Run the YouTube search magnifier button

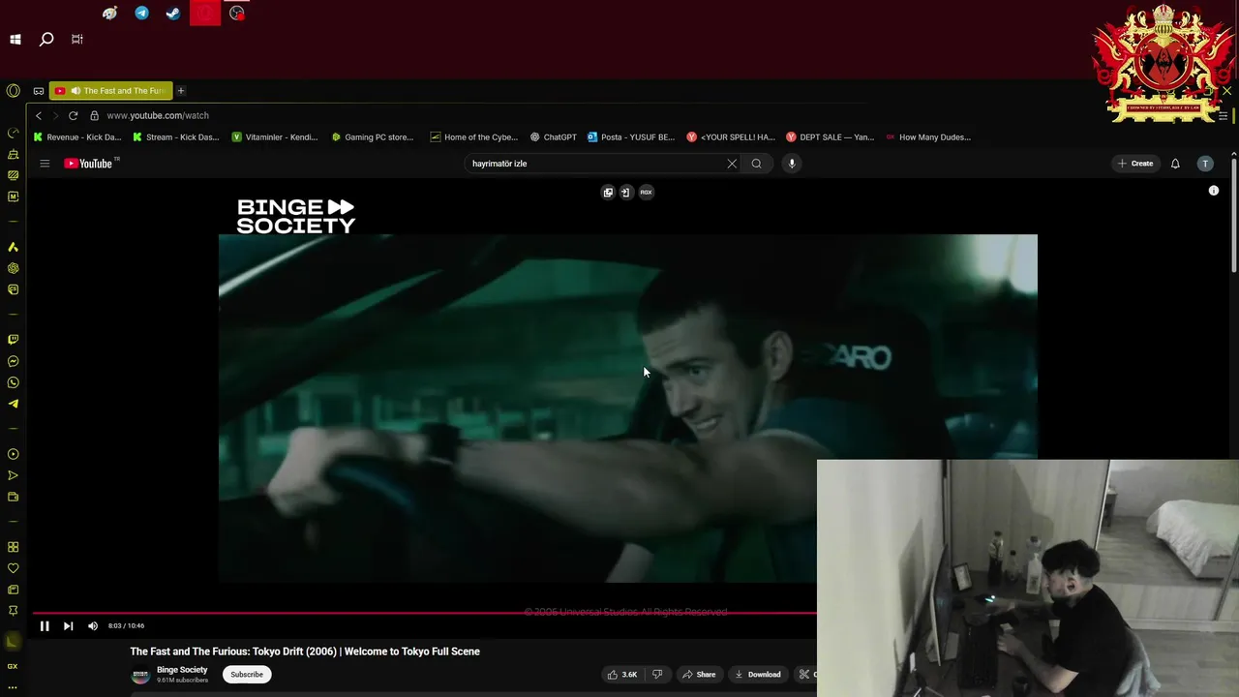757,164
